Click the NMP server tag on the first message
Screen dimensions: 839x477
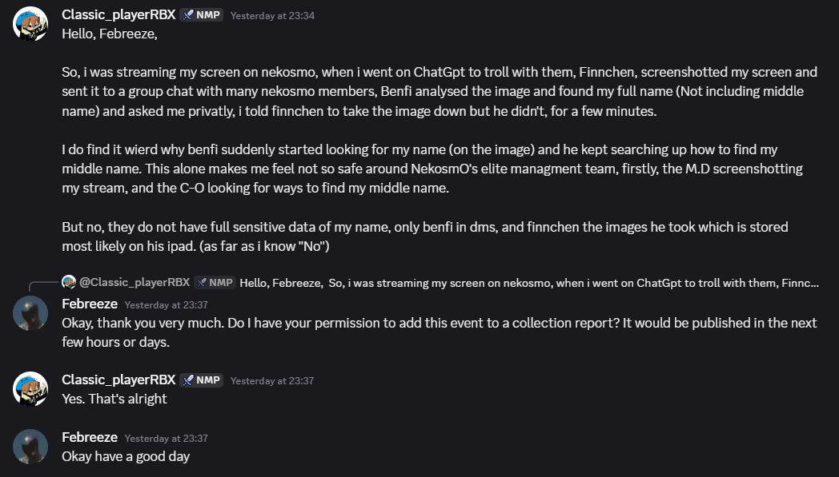202,15
